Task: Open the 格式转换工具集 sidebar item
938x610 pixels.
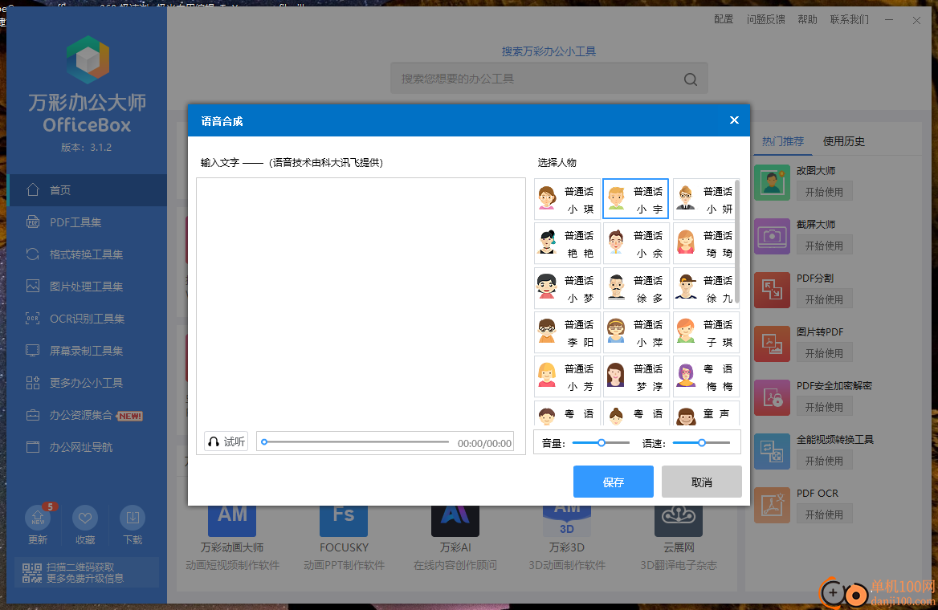Action: [87, 254]
